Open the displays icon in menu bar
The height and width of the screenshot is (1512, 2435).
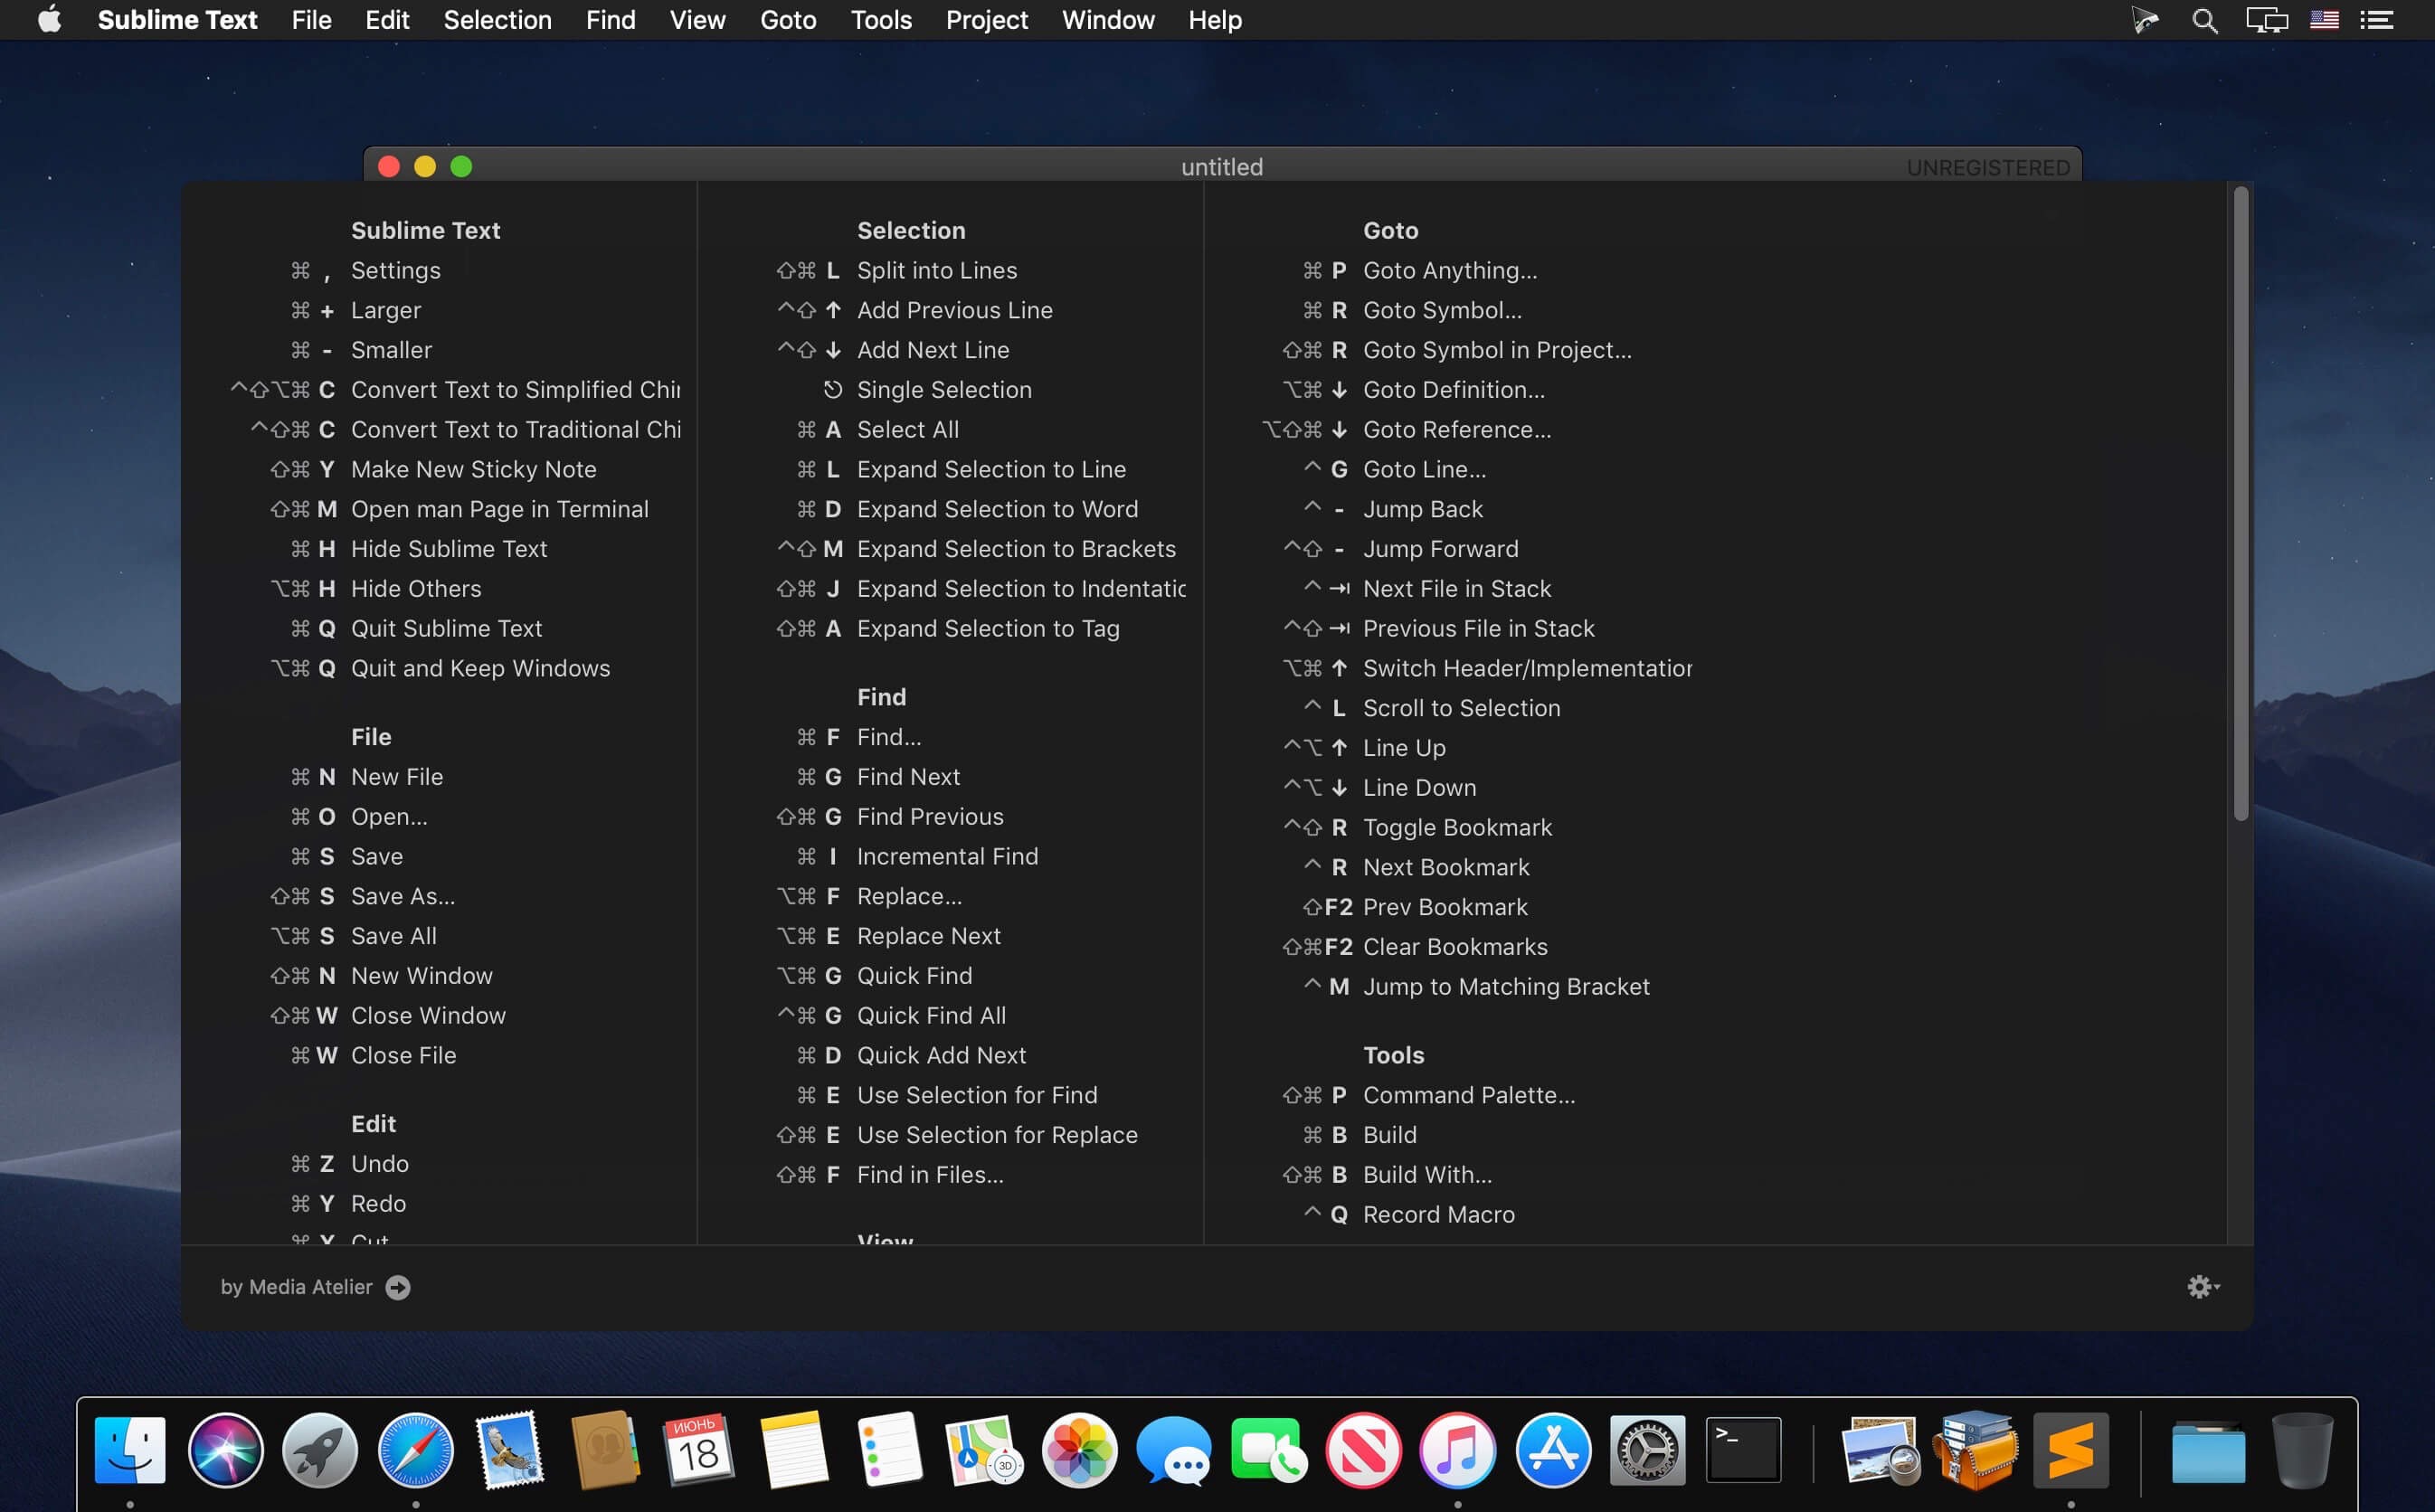(2267, 20)
